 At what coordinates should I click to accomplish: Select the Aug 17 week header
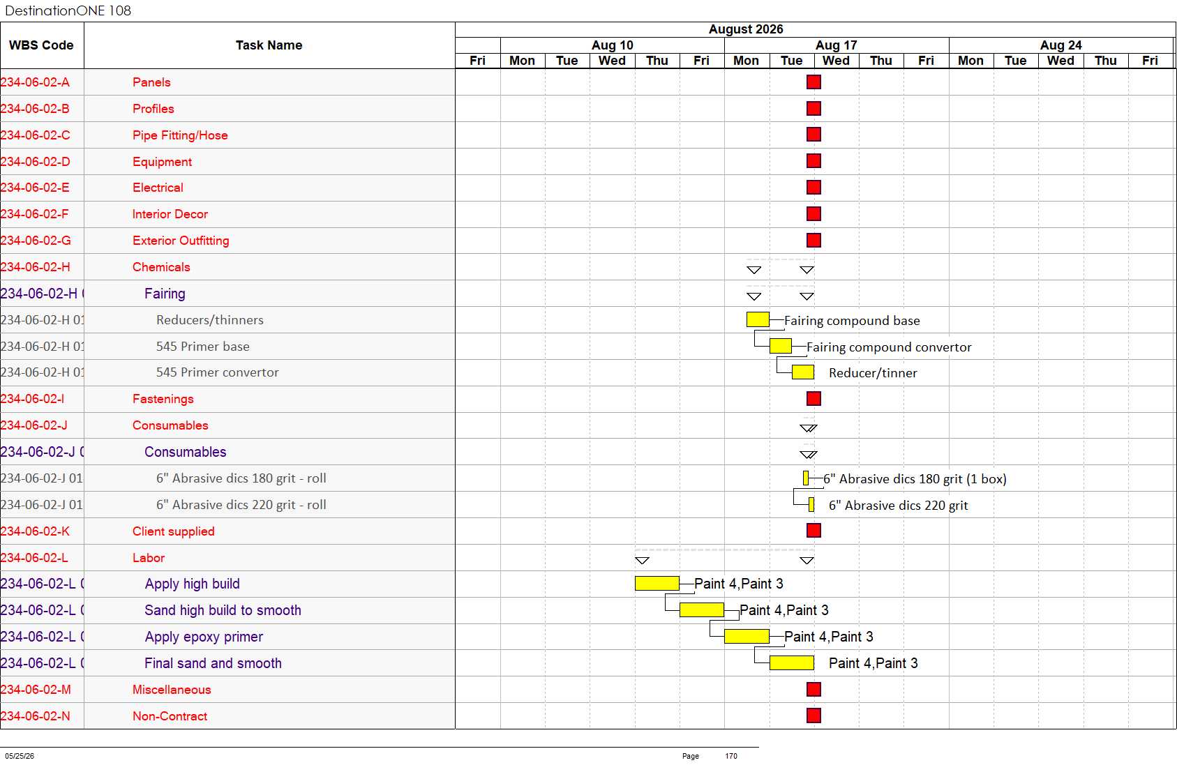837,45
